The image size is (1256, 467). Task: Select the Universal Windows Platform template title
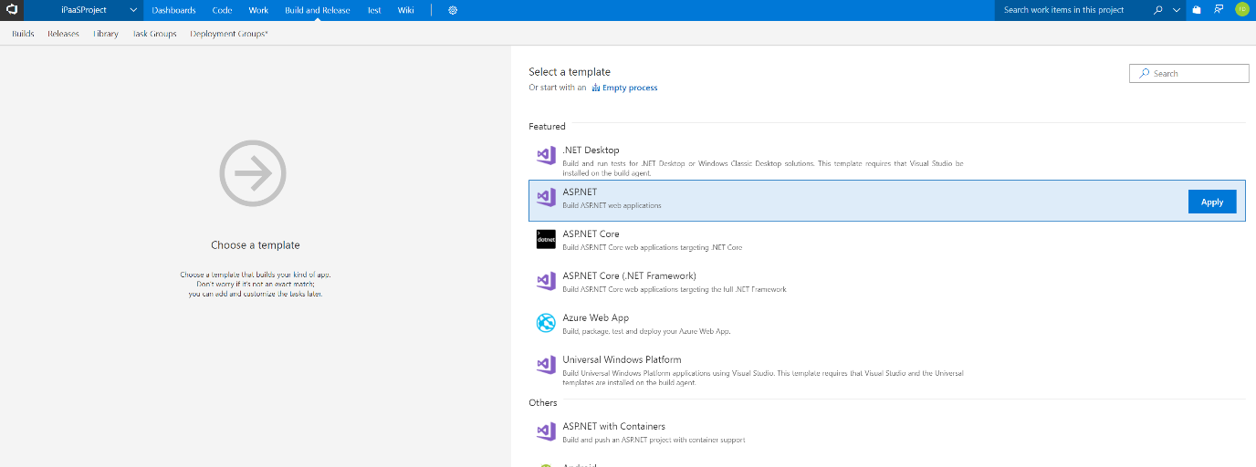pyautogui.click(x=622, y=359)
